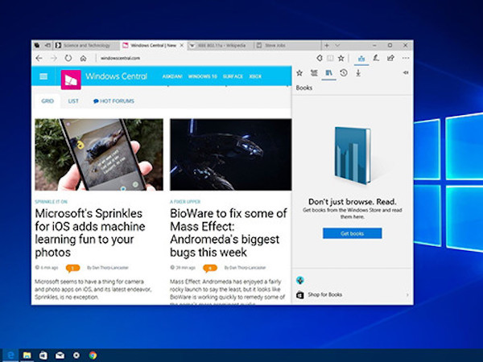Show History tab in the Hub panel
The width and height of the screenshot is (483, 362).
click(344, 73)
